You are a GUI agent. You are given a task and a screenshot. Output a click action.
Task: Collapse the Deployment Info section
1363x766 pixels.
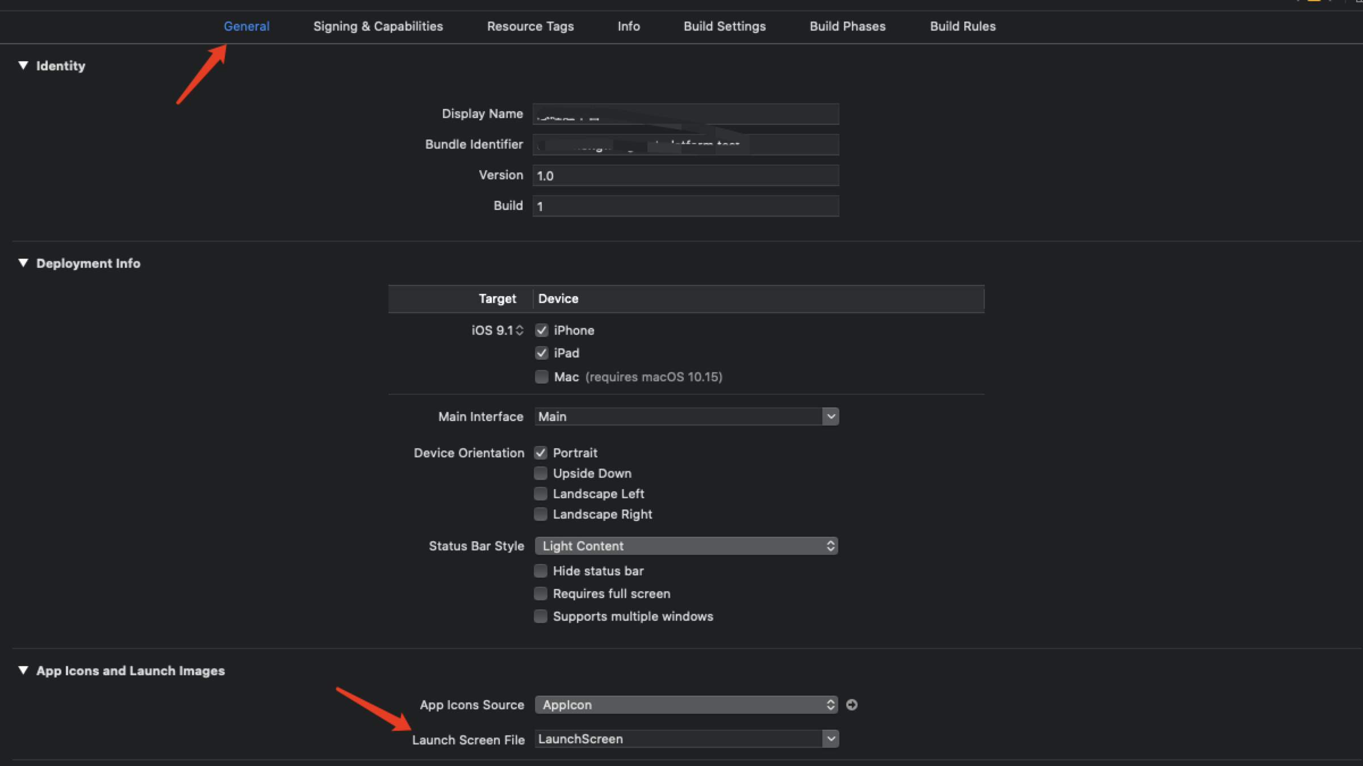click(23, 263)
